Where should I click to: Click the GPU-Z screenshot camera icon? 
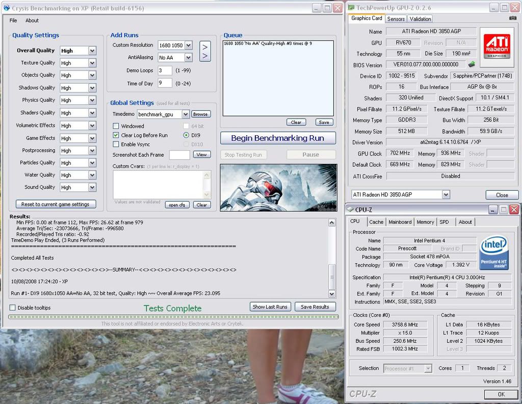point(512,18)
